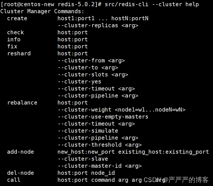The height and width of the screenshot is (186, 213).
Task: Click the 'info' command name
Action: pos(14,39)
